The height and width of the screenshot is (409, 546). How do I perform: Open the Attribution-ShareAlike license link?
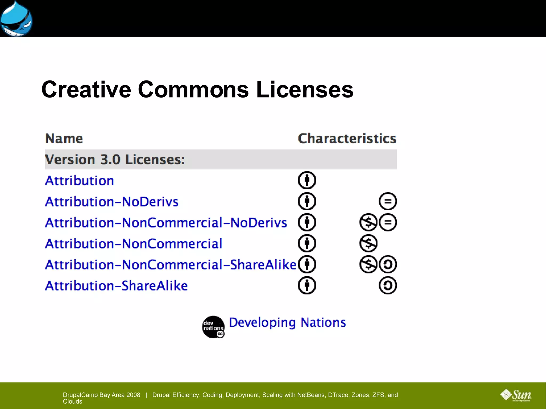pyautogui.click(x=116, y=286)
